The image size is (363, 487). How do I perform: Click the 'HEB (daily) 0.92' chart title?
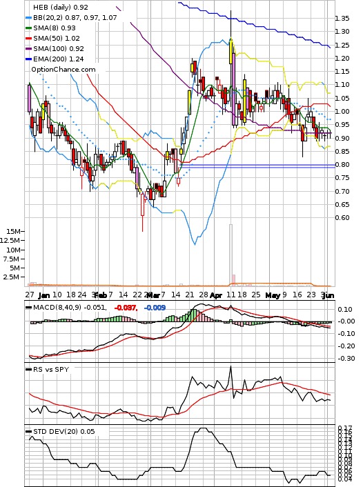61,7
